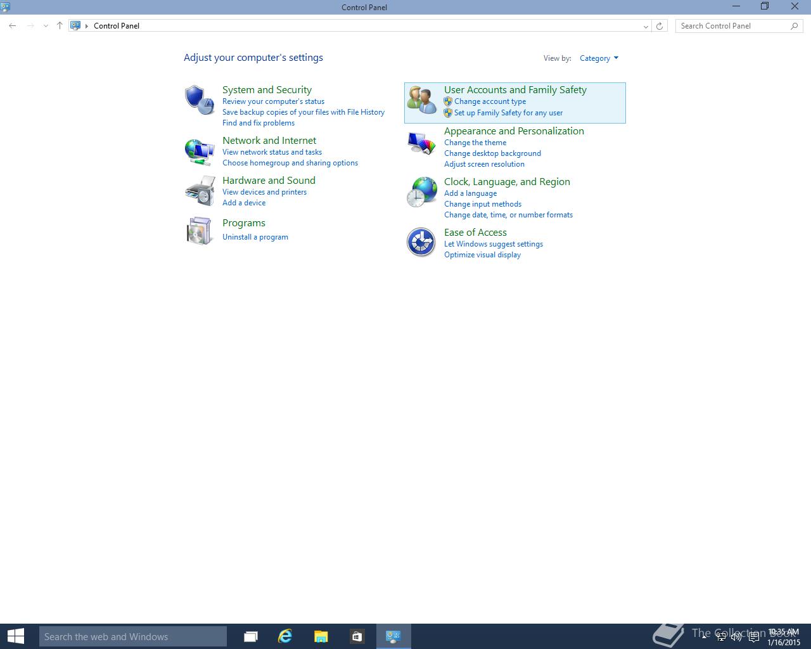Open Change date, time, or number formats
Image resolution: width=811 pixels, height=649 pixels.
pos(508,215)
